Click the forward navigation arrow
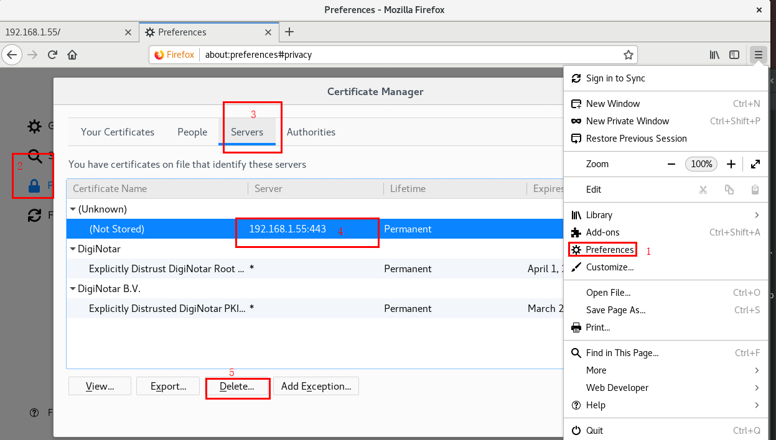Image resolution: width=776 pixels, height=440 pixels. [x=32, y=55]
